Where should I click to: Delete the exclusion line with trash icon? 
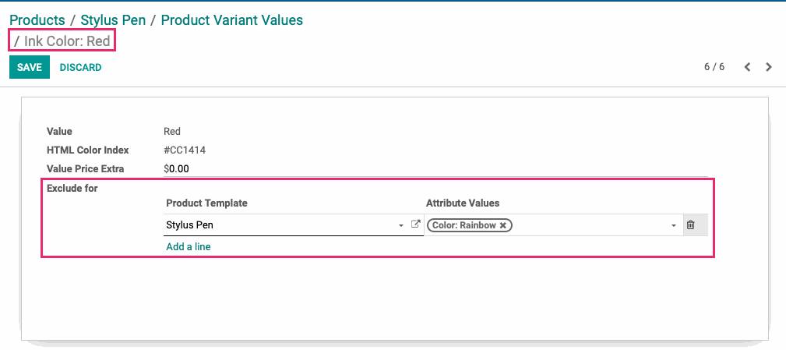coord(690,225)
